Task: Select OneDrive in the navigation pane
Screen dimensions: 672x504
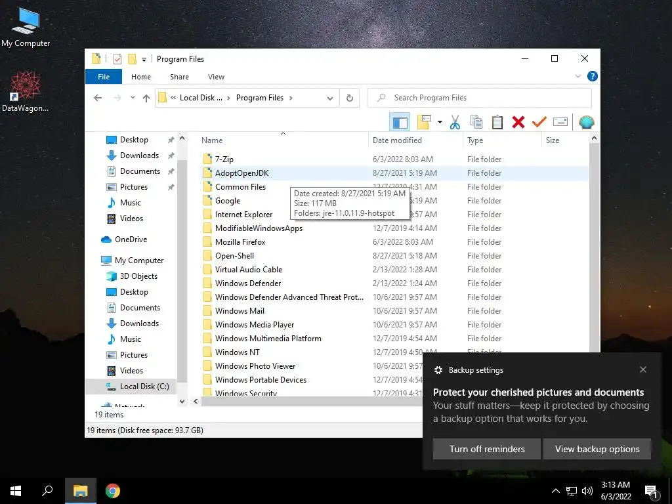Action: point(131,239)
